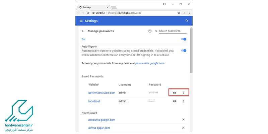Image resolution: width=268 pixels, height=134 pixels.
Task: Open a new tab next to the Settings tab
Action: click(114, 7)
